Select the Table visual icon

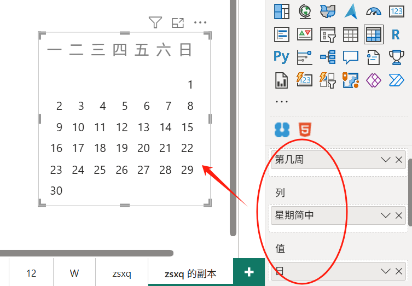pyautogui.click(x=351, y=34)
